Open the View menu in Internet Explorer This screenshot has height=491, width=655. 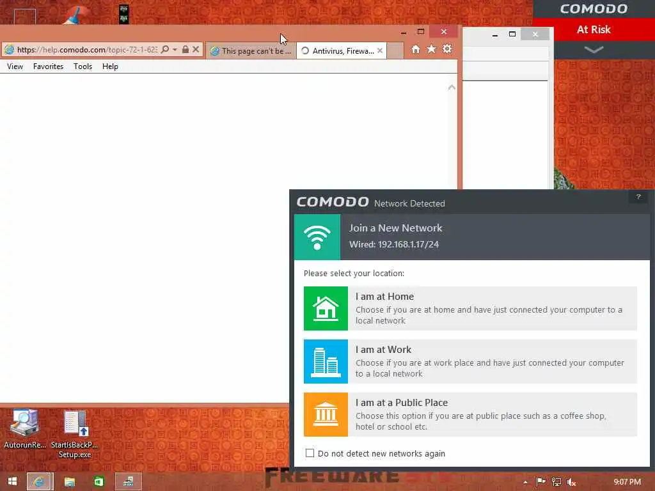[15, 66]
